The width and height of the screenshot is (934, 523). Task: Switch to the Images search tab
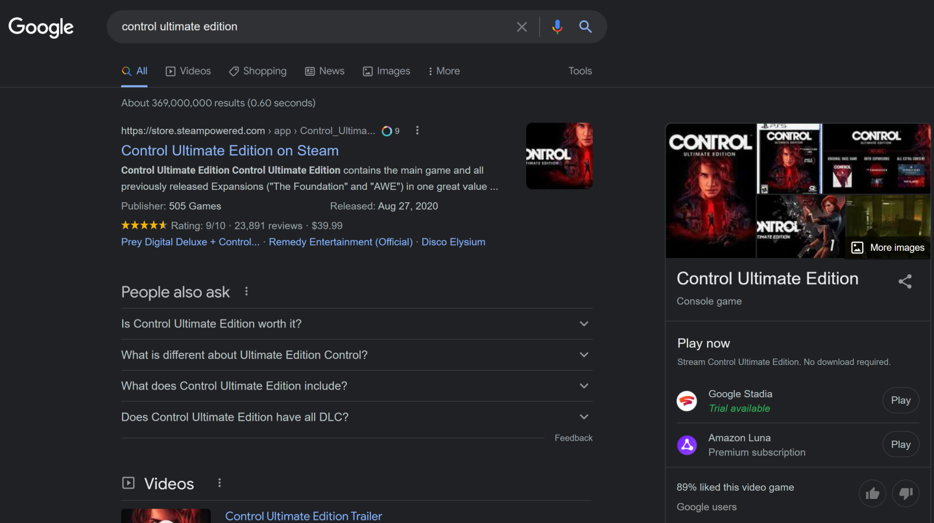coord(387,71)
